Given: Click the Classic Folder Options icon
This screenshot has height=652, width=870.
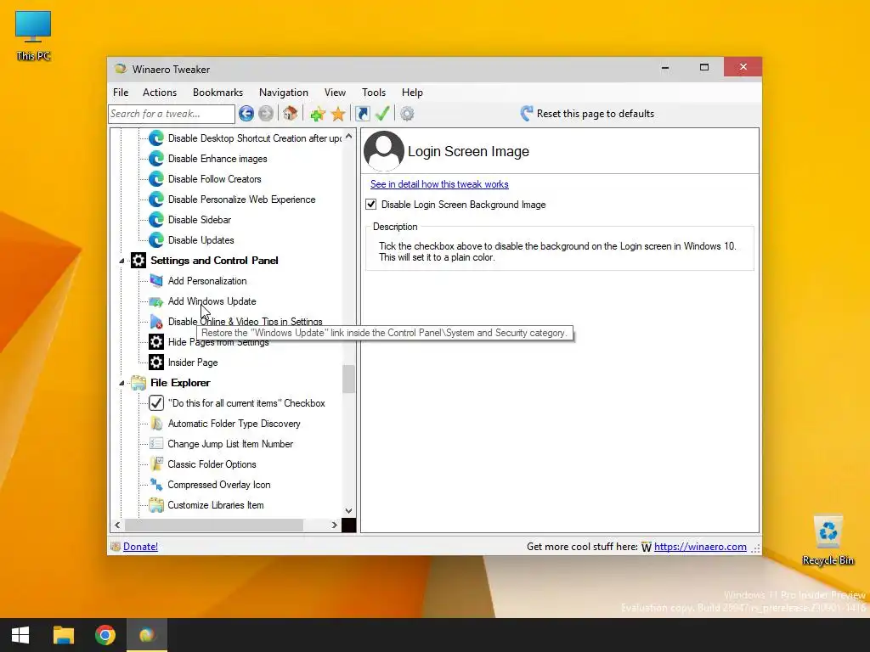Looking at the screenshot, I should (156, 464).
